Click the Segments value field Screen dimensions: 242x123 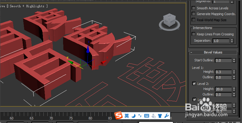tap(221, 2)
